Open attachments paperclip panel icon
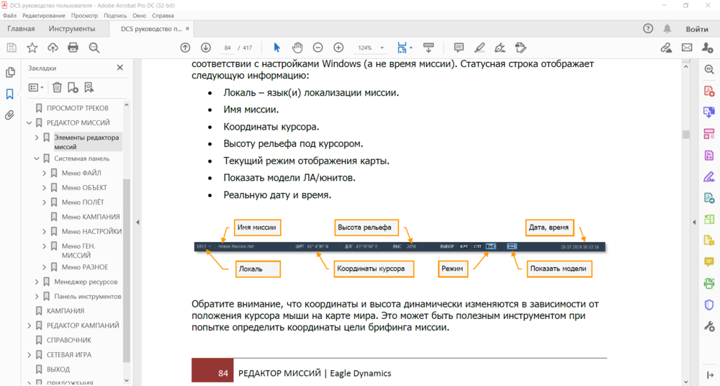The image size is (720, 386). [x=9, y=115]
